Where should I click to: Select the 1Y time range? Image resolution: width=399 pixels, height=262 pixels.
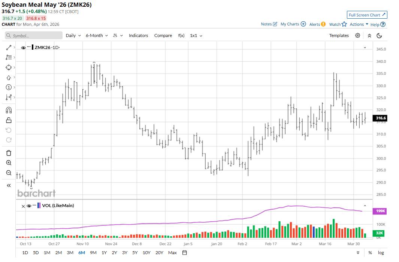point(104,253)
